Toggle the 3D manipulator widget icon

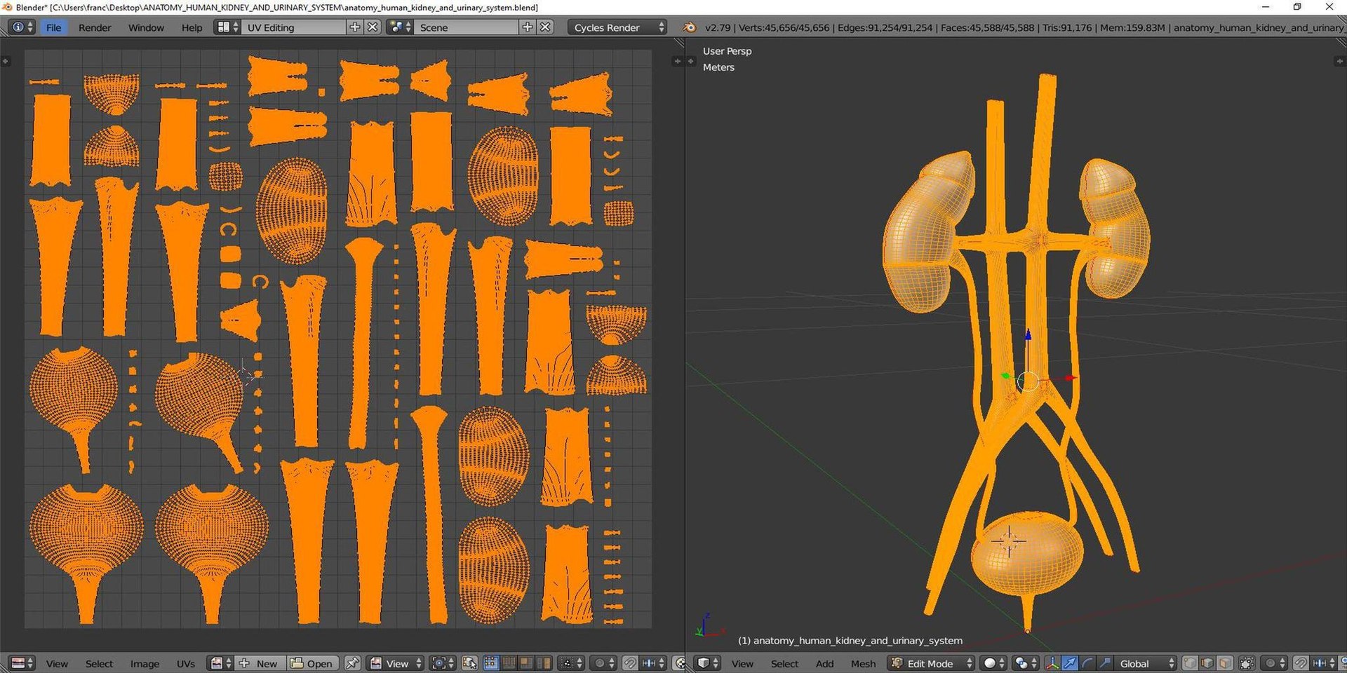(1052, 663)
